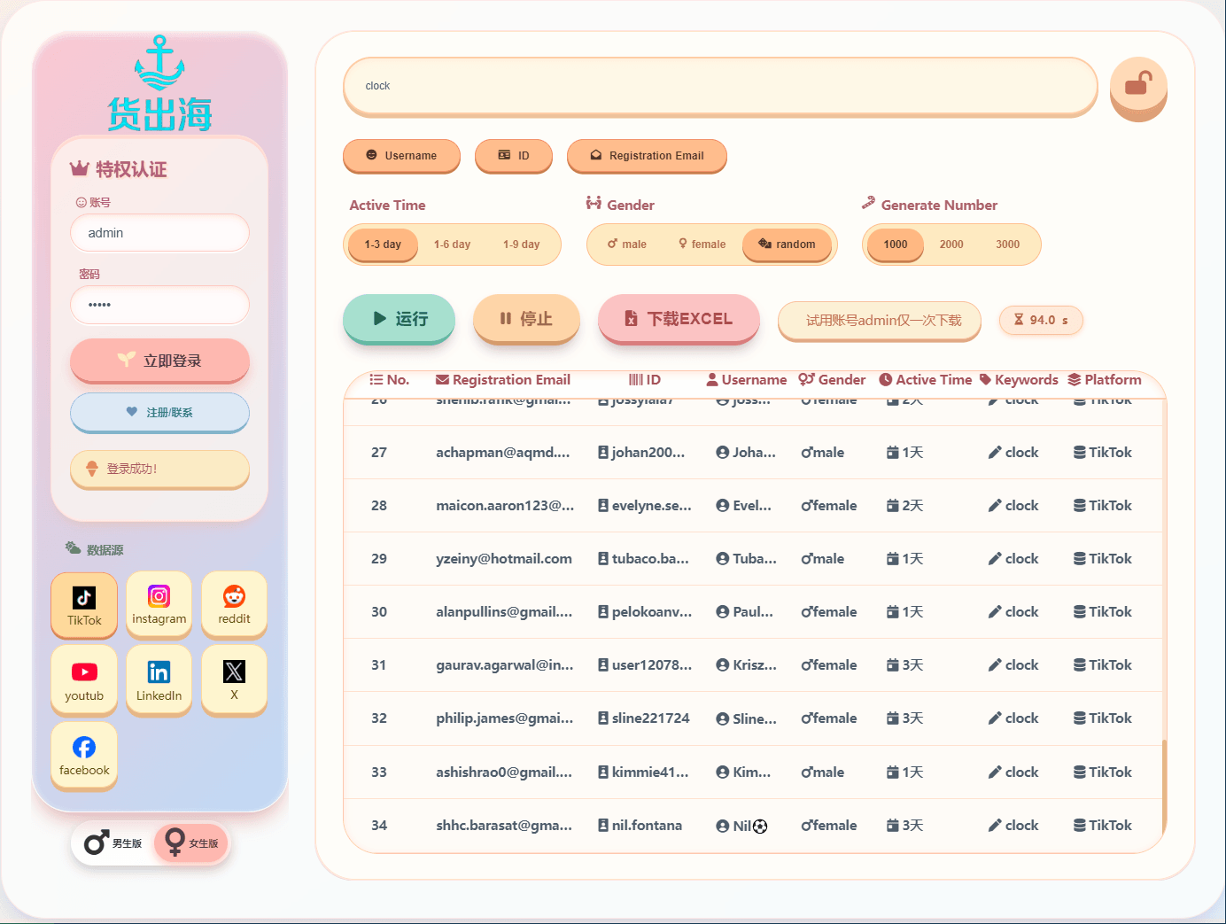Set Active Time to 1-6 day
Image resolution: width=1226 pixels, height=924 pixels.
452,245
